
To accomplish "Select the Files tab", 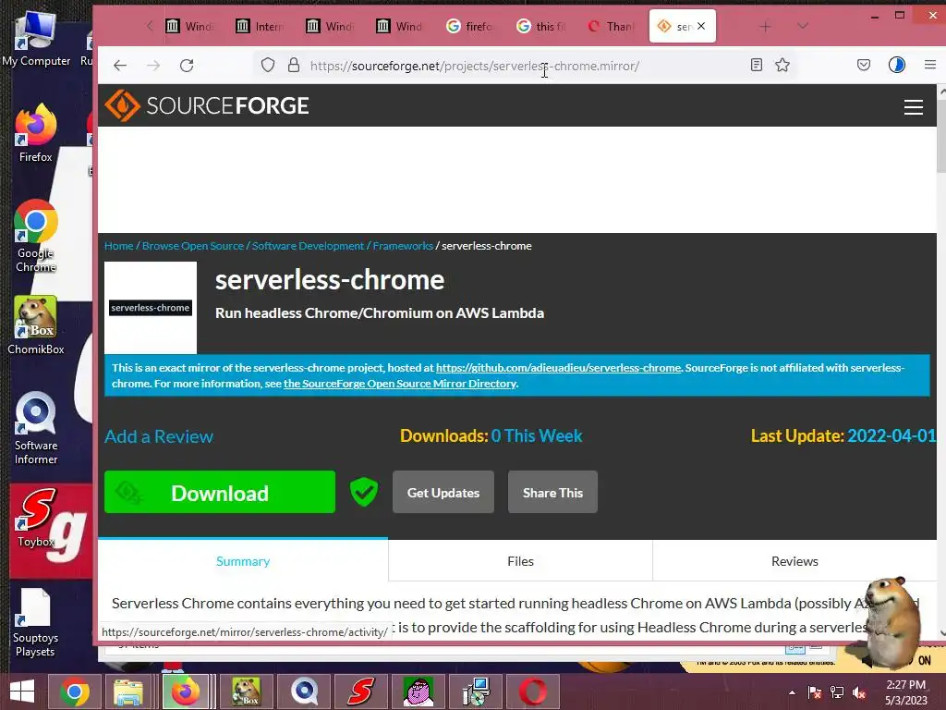I will 521,561.
